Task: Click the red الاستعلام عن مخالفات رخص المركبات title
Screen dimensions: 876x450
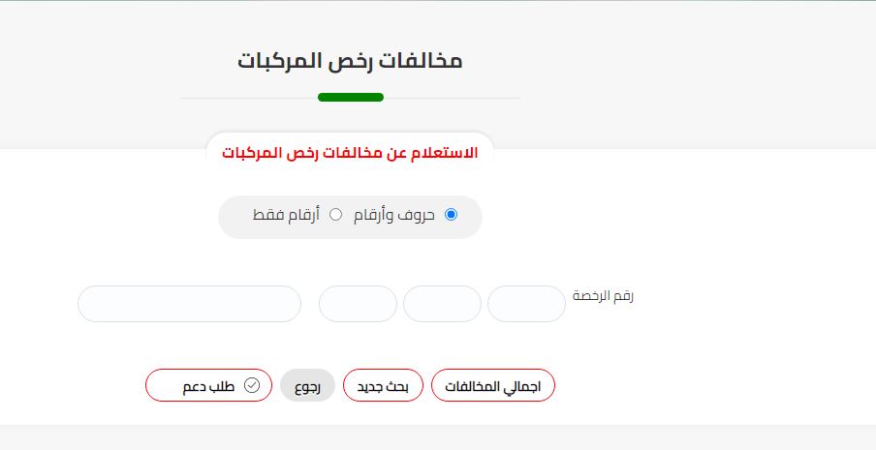Action: pyautogui.click(x=350, y=153)
